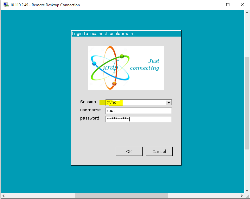This screenshot has height=199, width=250.
Task: Click into the password field
Action: click(138, 119)
